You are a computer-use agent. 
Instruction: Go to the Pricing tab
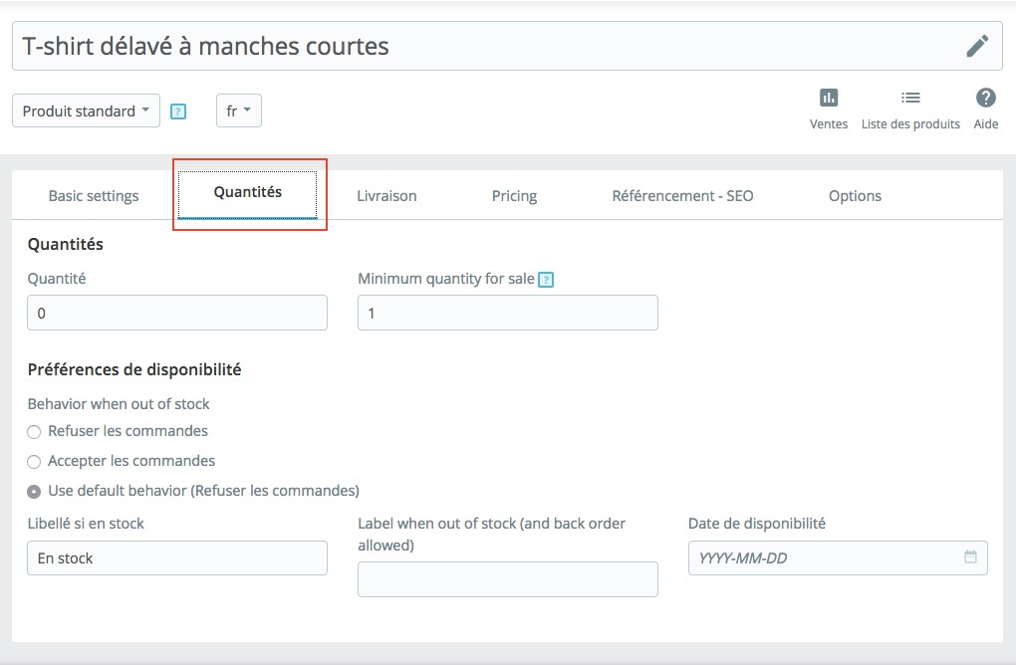point(514,196)
